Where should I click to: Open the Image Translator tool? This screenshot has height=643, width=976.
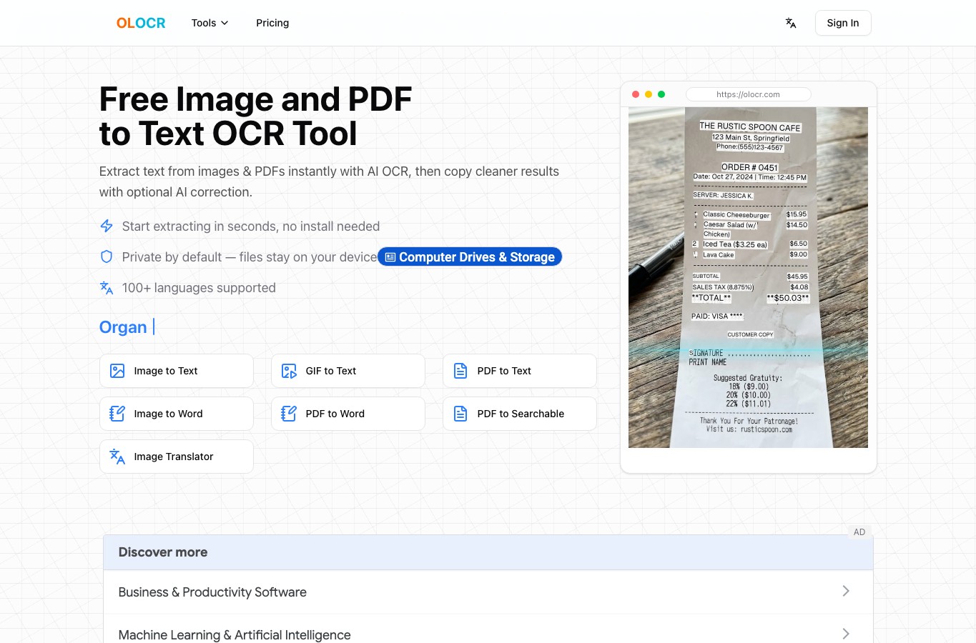(x=177, y=457)
